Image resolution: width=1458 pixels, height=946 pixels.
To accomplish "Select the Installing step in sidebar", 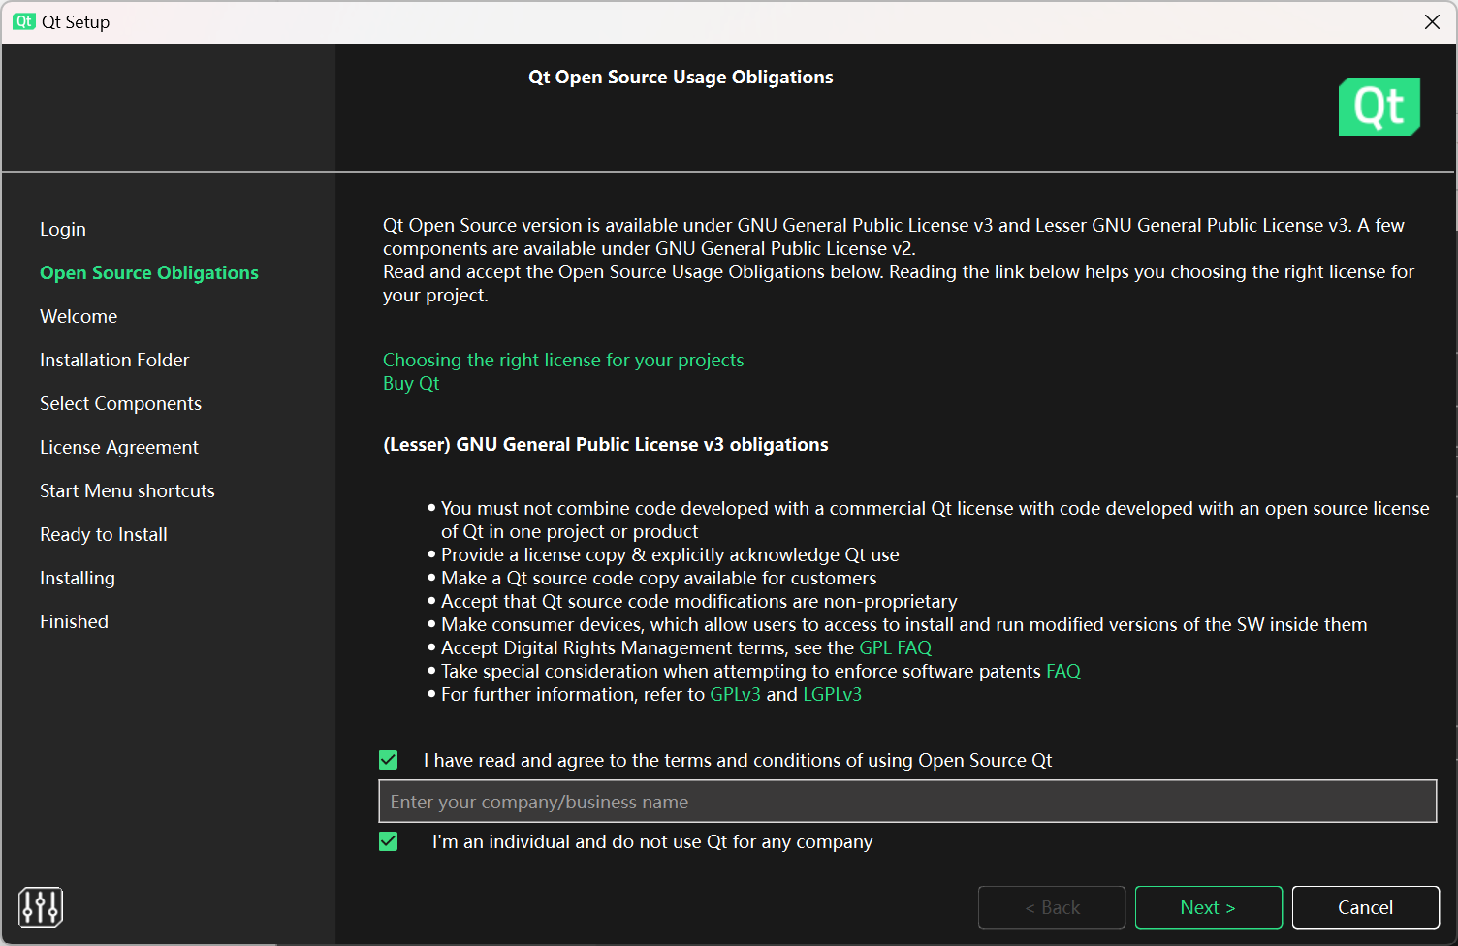I will [x=78, y=578].
